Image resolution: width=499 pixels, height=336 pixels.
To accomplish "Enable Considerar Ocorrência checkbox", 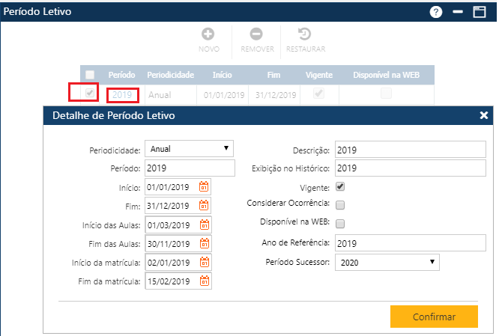I will [x=340, y=205].
